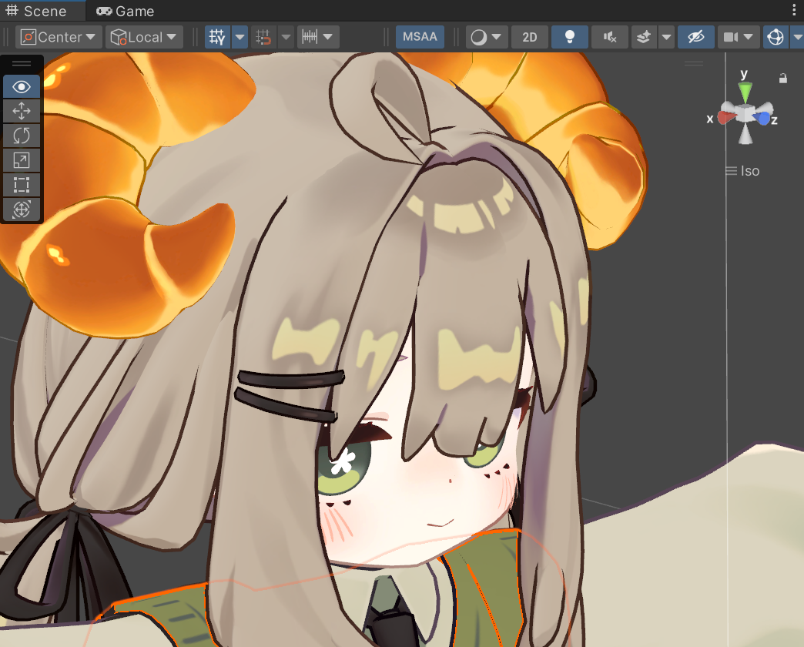Image resolution: width=804 pixels, height=647 pixels.
Task: Click the gizmo blue Z axis cone
Action: [x=763, y=119]
